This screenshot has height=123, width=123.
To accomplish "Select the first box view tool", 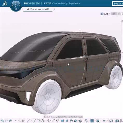I will (111, 121).
